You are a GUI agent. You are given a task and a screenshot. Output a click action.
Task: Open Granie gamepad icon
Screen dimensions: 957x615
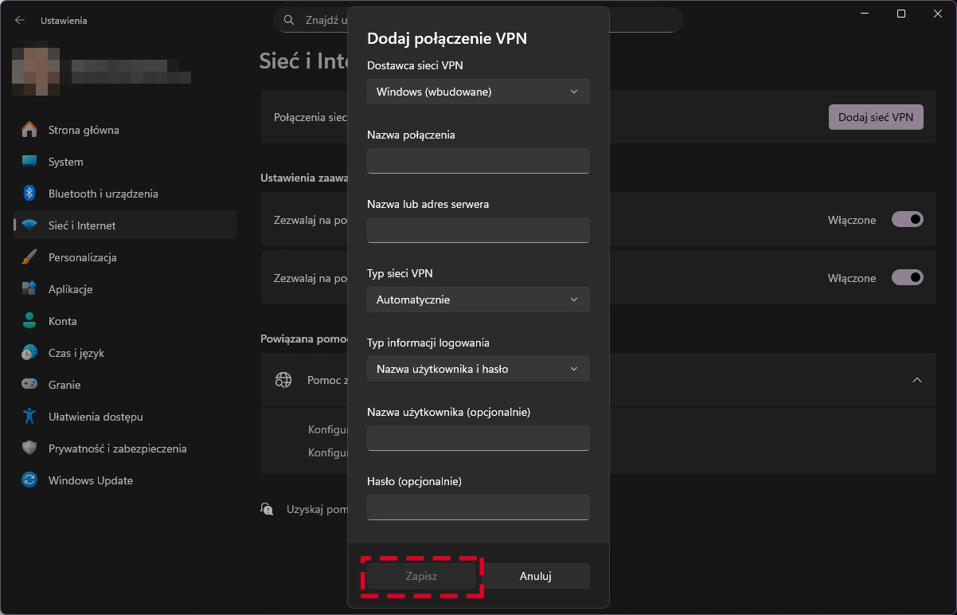point(29,385)
